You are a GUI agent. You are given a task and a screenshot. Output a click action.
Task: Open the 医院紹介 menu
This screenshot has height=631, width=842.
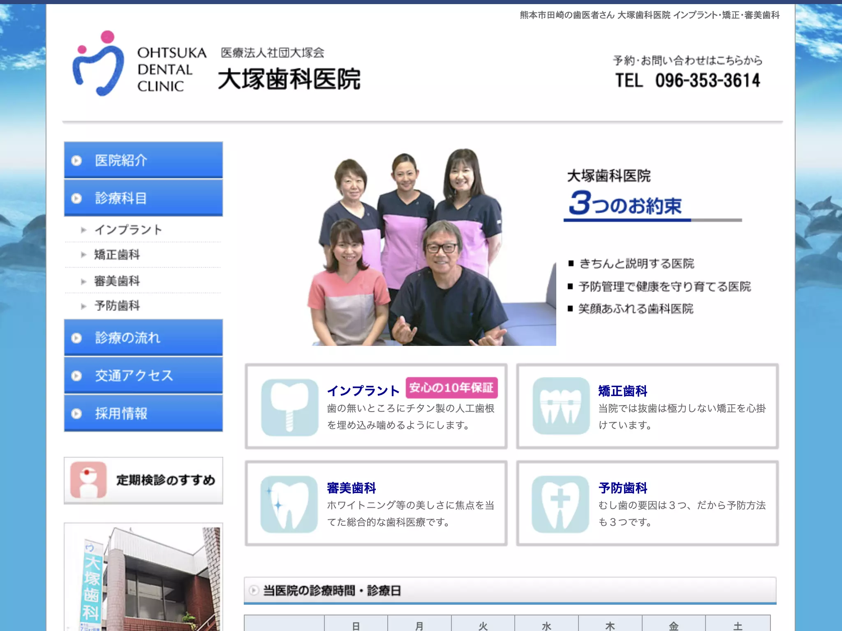[143, 160]
